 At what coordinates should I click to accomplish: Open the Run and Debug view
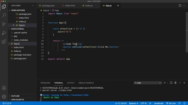4,33
